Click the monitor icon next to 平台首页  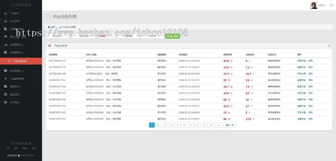click(5, 13)
